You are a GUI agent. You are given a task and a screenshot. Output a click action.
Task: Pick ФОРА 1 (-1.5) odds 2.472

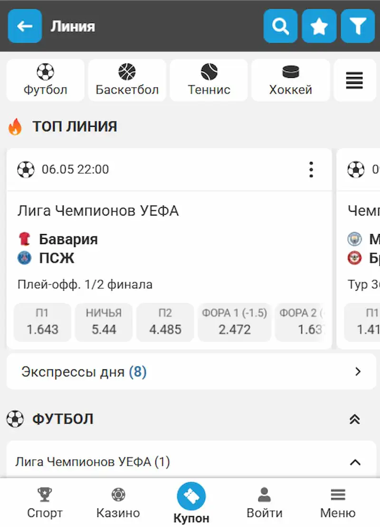pos(234,322)
